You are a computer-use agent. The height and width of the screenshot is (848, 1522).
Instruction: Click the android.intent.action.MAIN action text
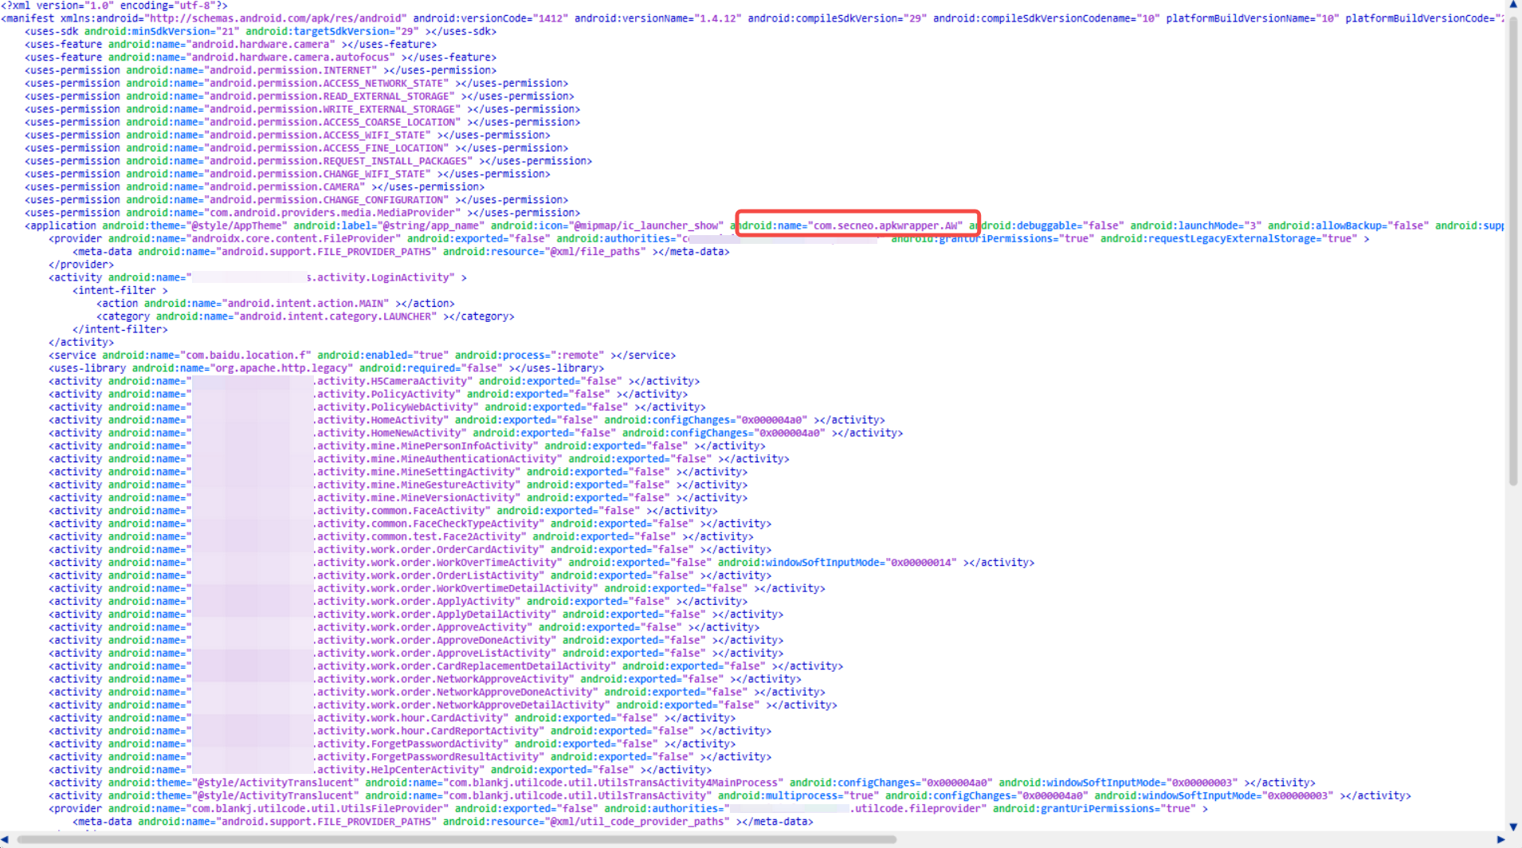(x=308, y=304)
